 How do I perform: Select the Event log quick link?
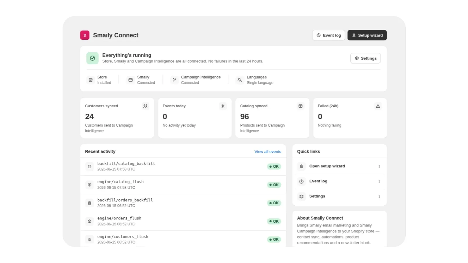[x=339, y=181]
